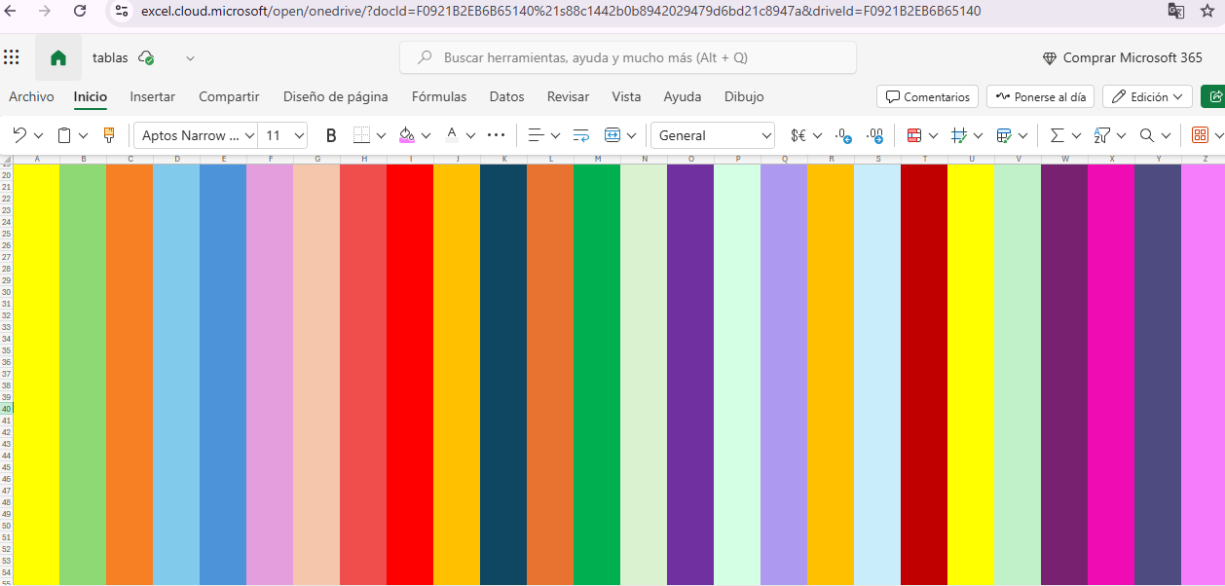Open the Fórmulas ribbon tab
1225x586 pixels.
point(438,96)
